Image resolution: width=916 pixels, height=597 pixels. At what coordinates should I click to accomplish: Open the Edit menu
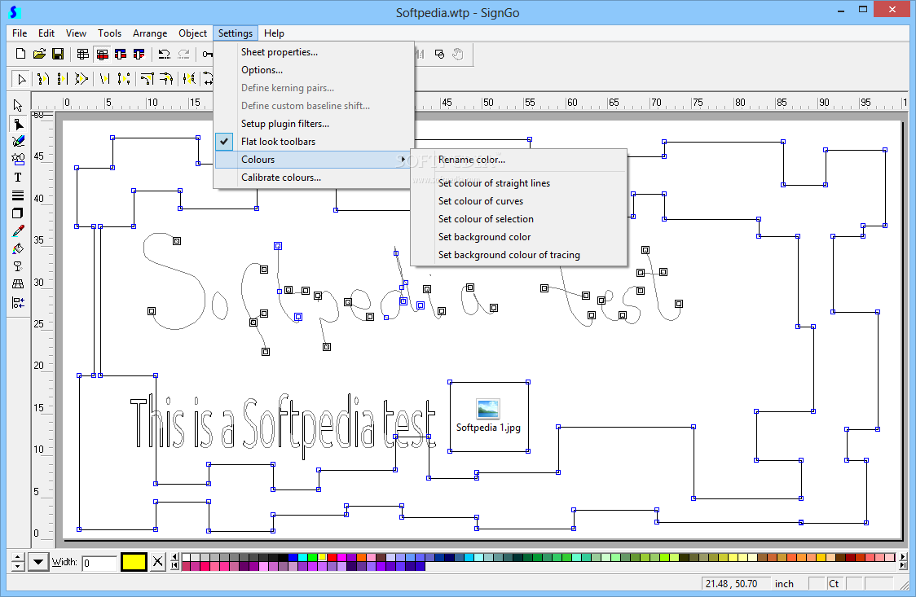pyautogui.click(x=46, y=33)
